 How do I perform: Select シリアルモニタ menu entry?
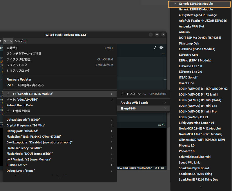point(17,65)
